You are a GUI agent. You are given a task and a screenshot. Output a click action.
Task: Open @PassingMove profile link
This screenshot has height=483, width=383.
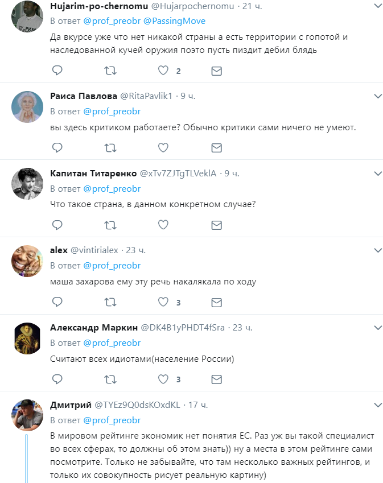[174, 21]
